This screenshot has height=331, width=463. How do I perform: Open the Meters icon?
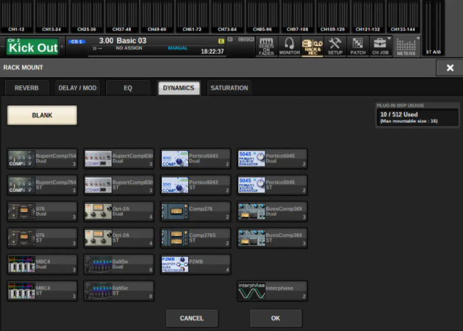pyautogui.click(x=406, y=47)
